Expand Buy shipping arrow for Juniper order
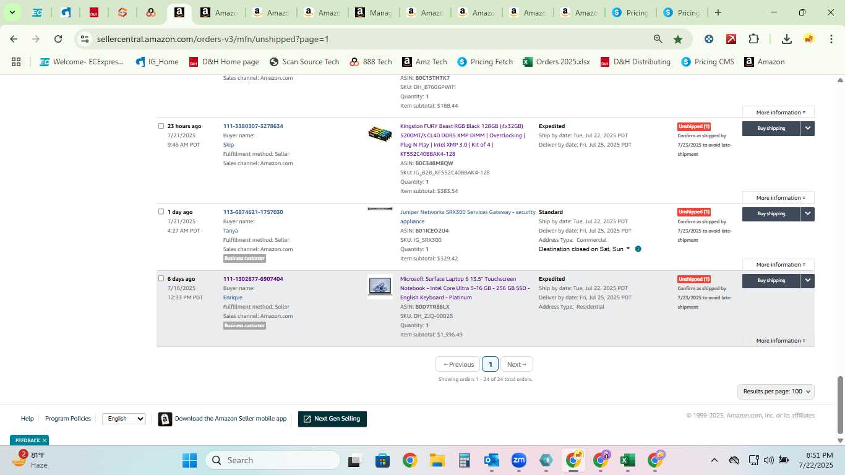Screen dimensions: 845x475 [x=807, y=213]
